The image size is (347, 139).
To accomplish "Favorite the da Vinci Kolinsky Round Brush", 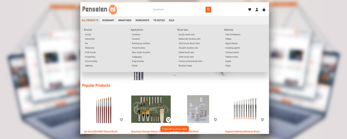I will (121, 120).
